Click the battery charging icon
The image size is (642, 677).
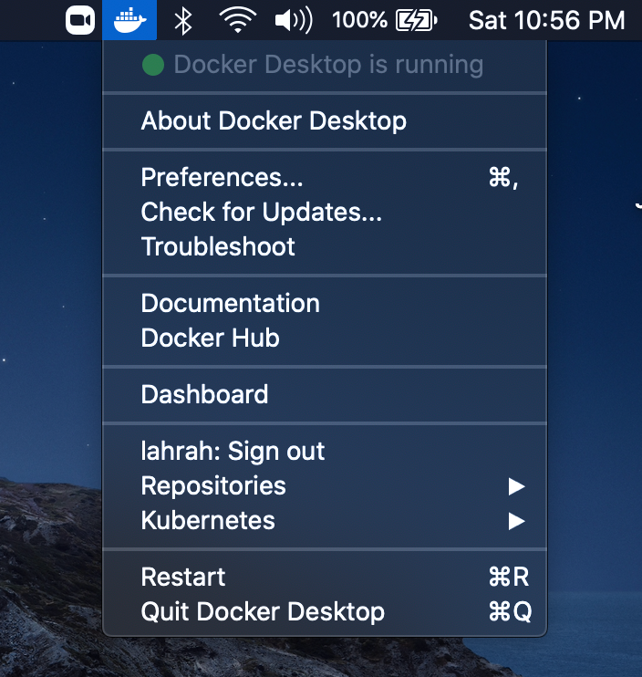(x=417, y=20)
